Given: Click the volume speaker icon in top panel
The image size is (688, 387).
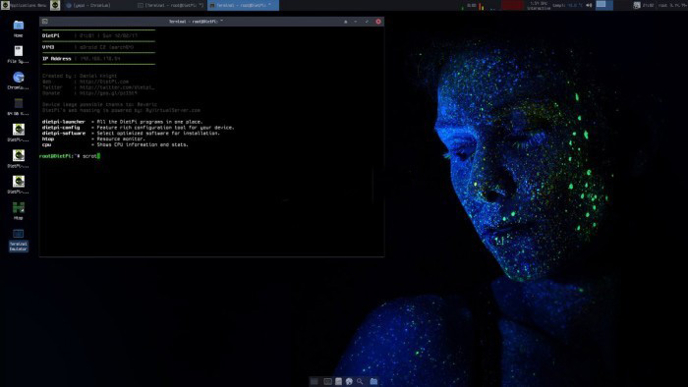Looking at the screenshot, I should (x=589, y=5).
